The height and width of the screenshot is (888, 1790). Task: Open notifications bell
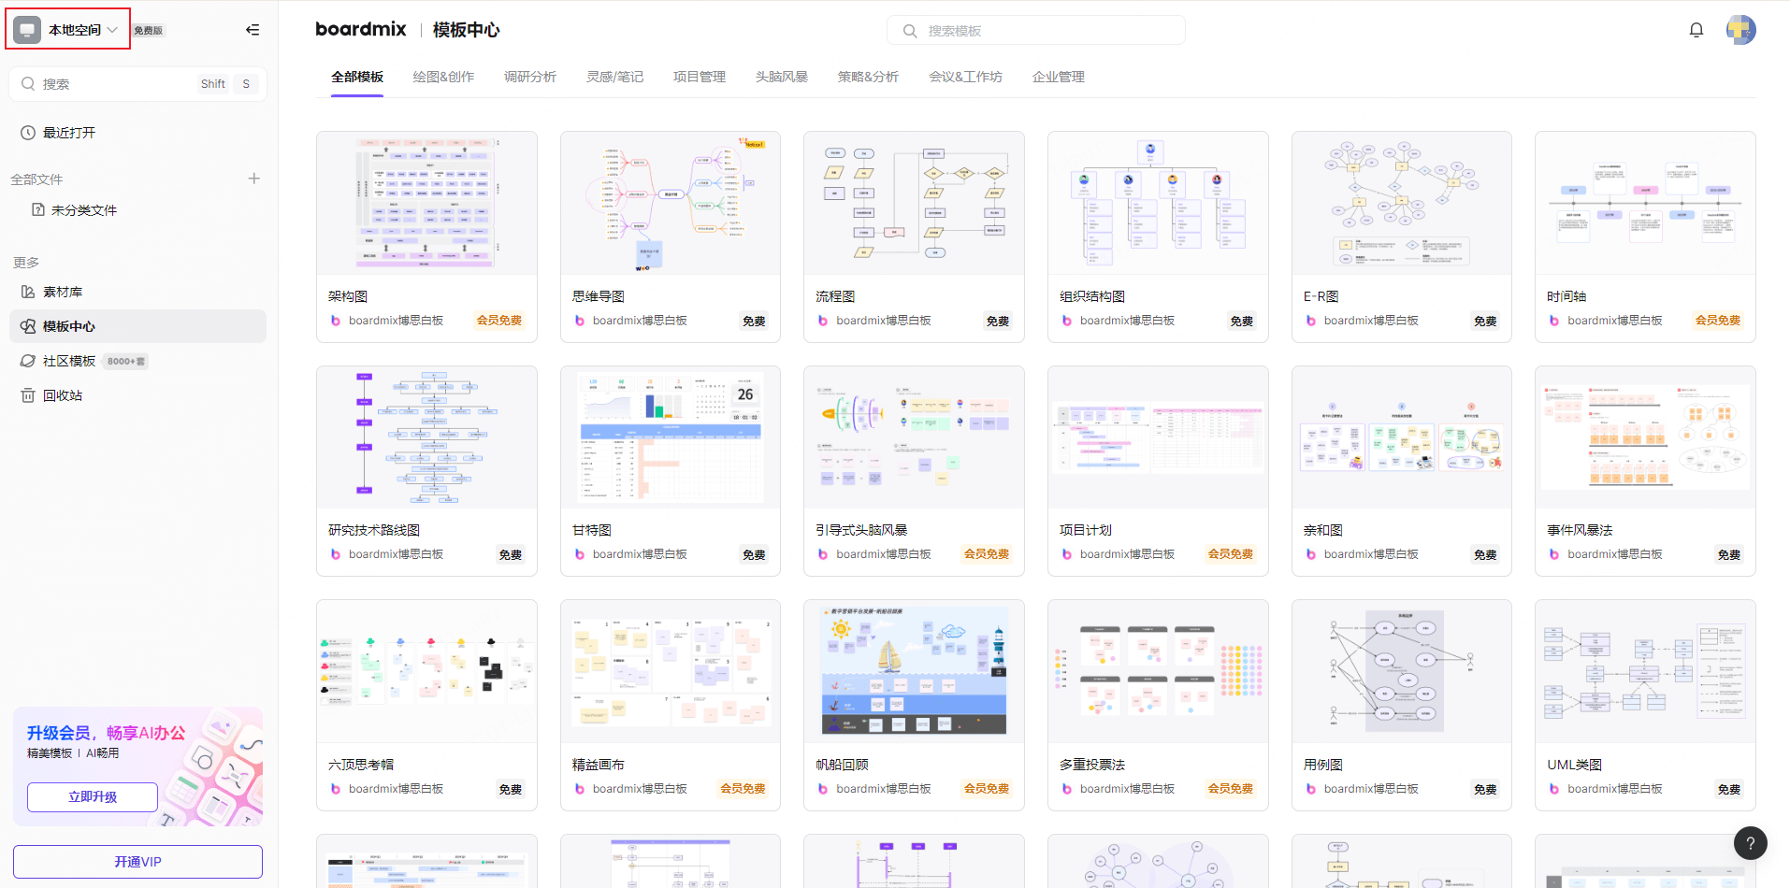point(1696,30)
